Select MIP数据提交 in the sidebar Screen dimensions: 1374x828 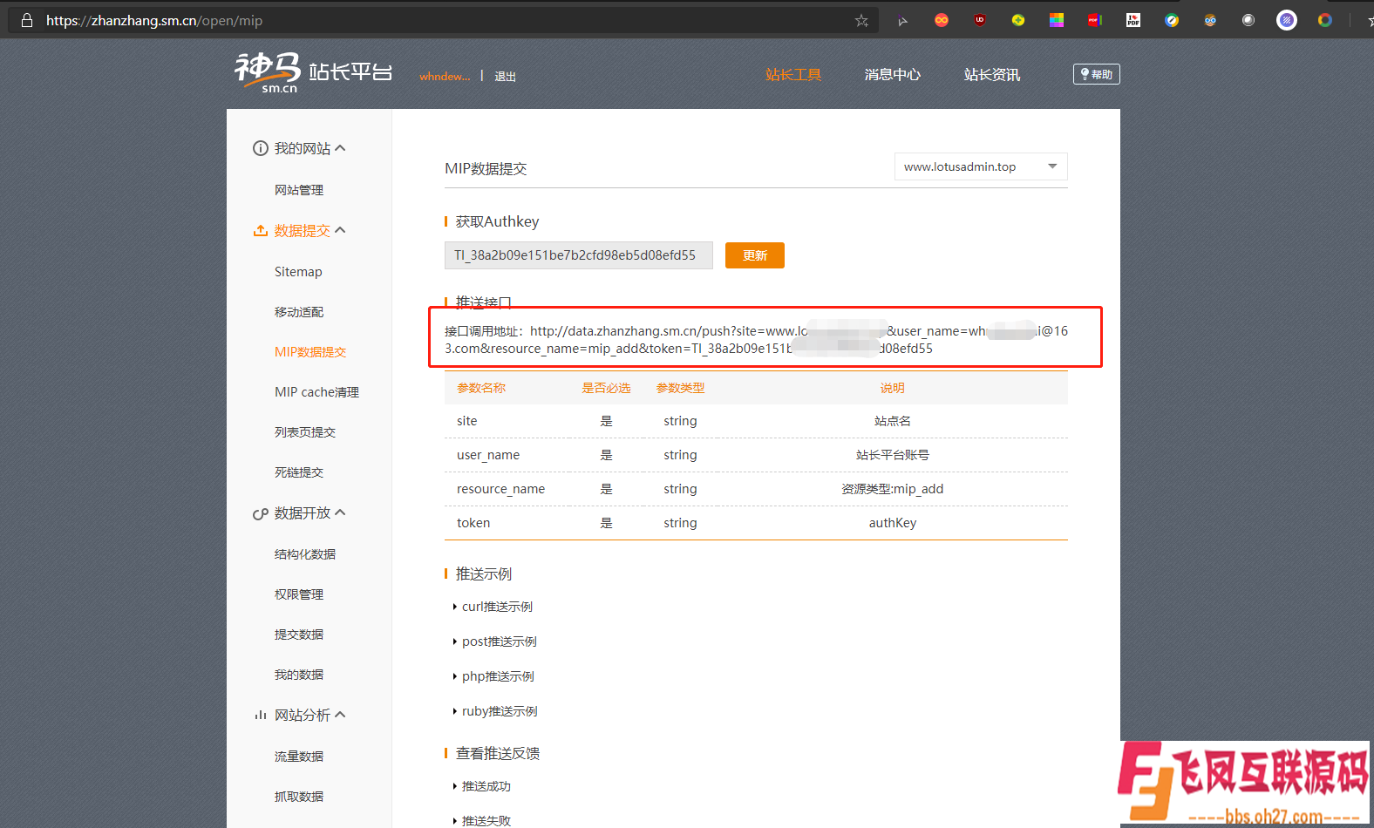[310, 352]
